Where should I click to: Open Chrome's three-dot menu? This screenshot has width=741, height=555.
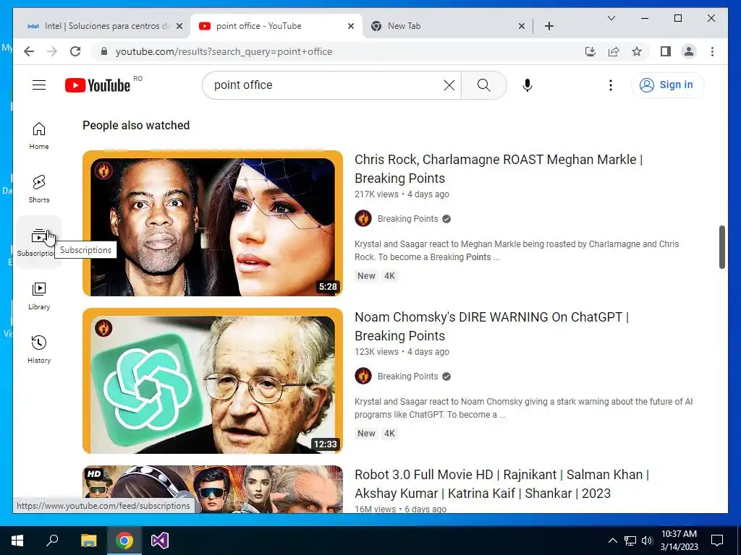712,51
